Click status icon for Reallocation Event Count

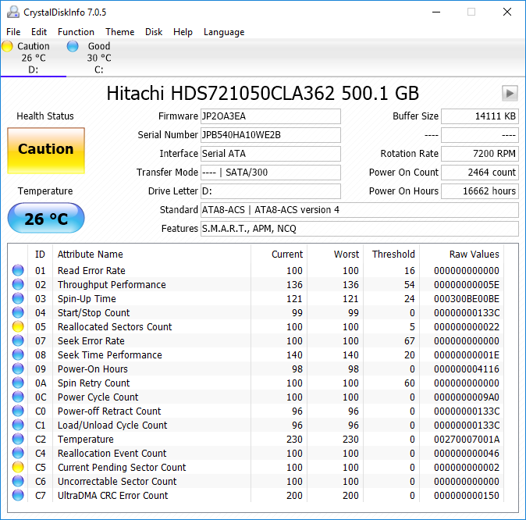click(x=18, y=454)
